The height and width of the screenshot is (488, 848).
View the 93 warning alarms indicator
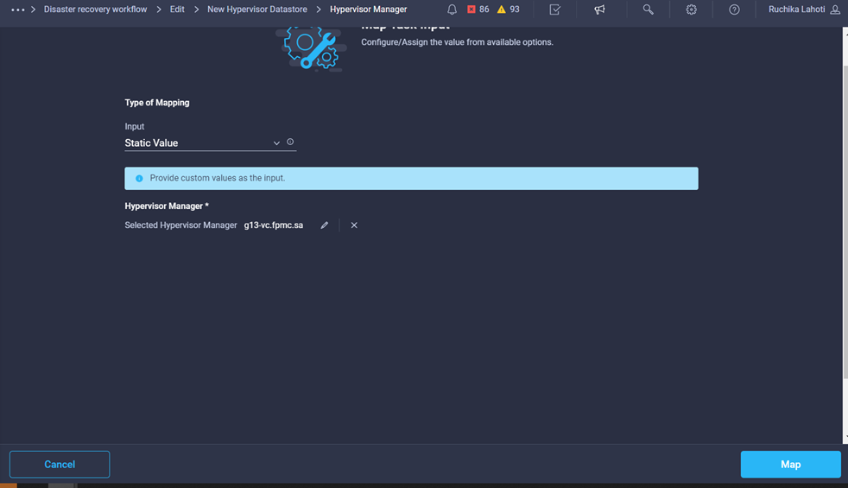[509, 10]
